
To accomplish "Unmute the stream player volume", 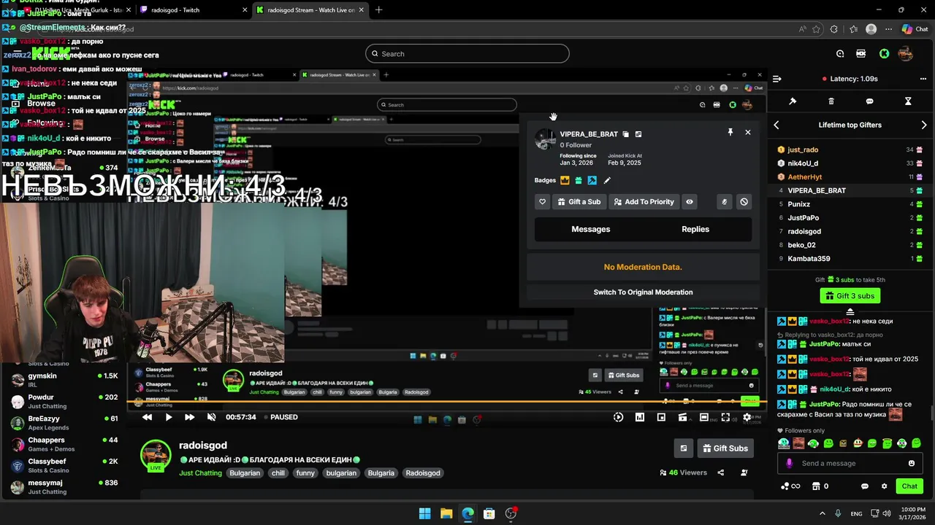I will click(212, 417).
